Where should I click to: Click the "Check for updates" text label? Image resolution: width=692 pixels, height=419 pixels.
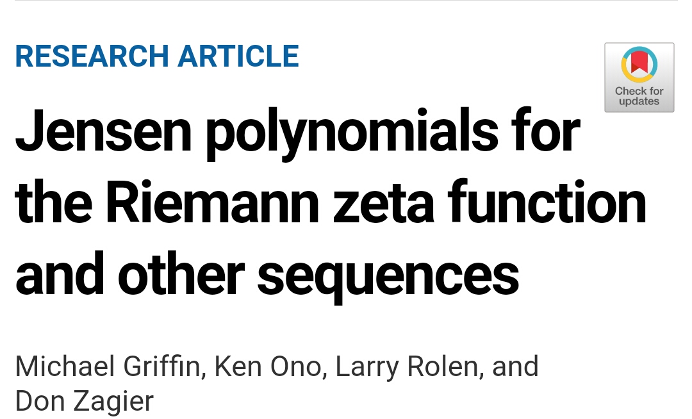(639, 95)
